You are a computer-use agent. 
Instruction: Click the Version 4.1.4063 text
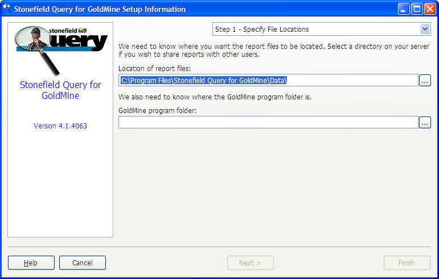pos(60,126)
